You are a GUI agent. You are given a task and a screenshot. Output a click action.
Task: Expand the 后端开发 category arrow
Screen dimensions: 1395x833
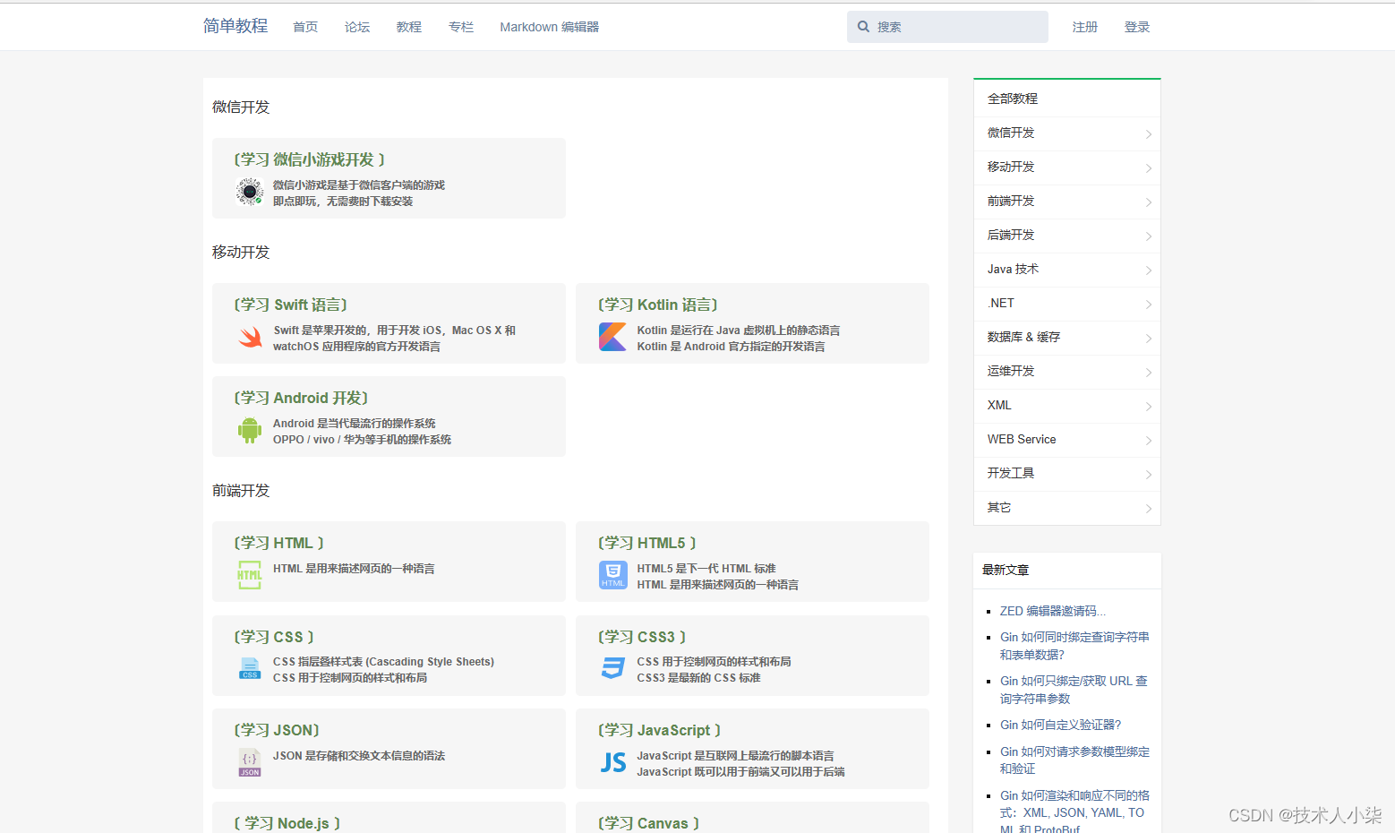pos(1149,236)
